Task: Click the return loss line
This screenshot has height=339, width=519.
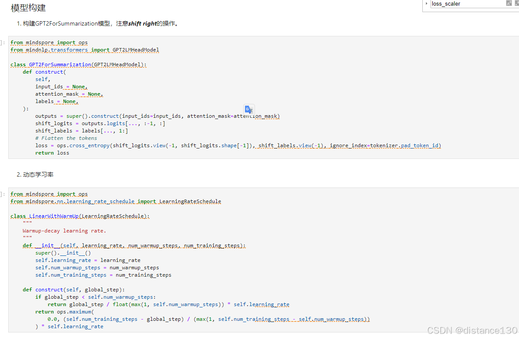Action: (52, 153)
